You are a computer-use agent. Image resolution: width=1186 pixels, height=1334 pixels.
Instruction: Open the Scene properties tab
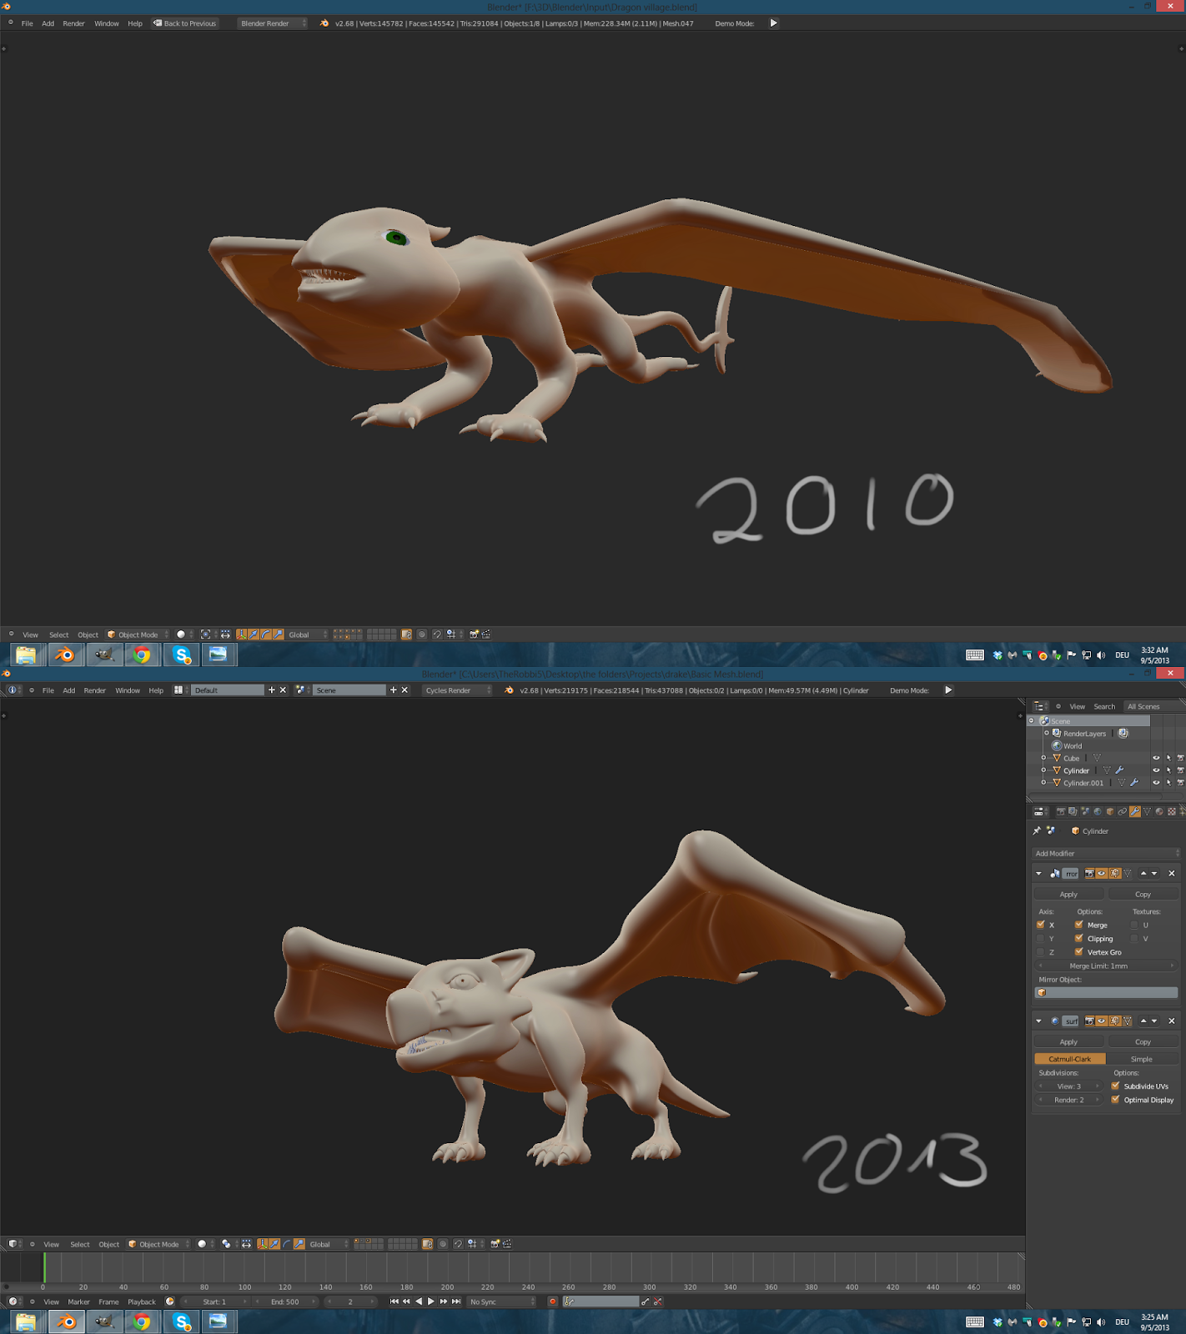coord(1085,811)
